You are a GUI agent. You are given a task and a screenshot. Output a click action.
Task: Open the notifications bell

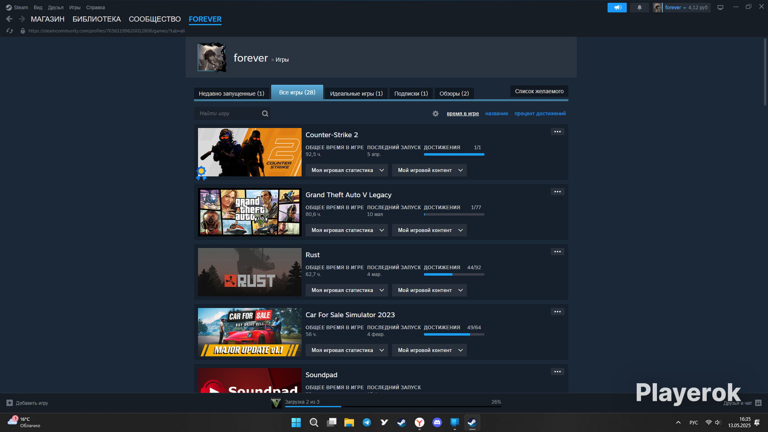point(639,7)
